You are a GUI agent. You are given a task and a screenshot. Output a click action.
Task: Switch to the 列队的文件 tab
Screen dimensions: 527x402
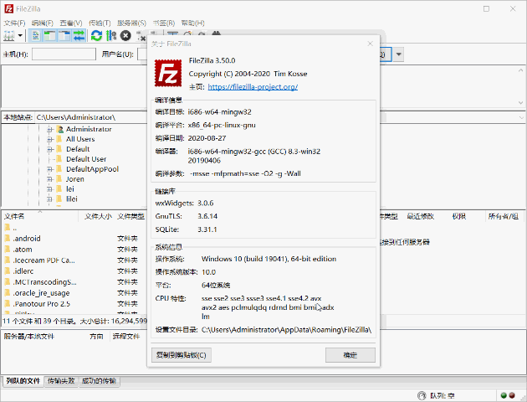click(x=23, y=381)
